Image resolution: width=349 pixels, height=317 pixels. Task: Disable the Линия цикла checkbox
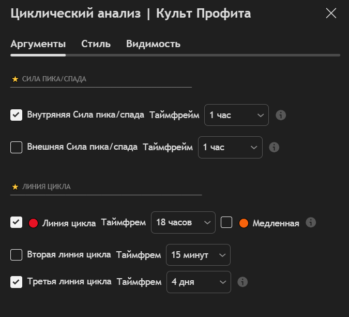[x=16, y=223]
